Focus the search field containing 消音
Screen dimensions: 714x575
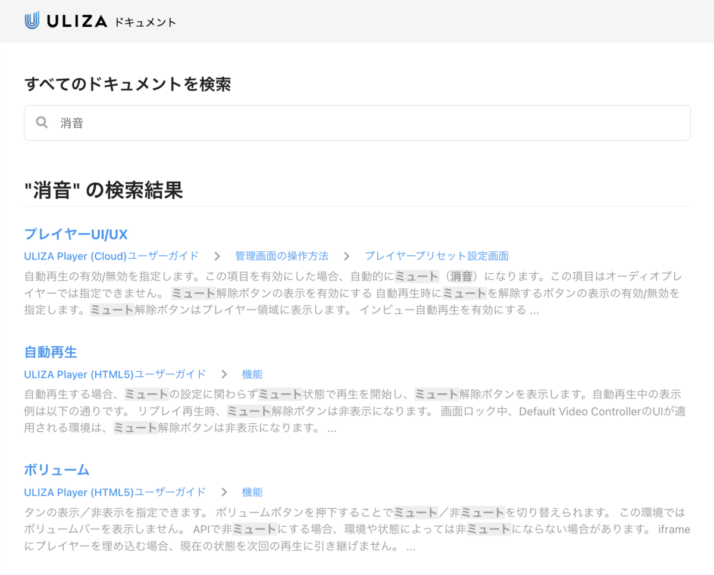pyautogui.click(x=357, y=123)
